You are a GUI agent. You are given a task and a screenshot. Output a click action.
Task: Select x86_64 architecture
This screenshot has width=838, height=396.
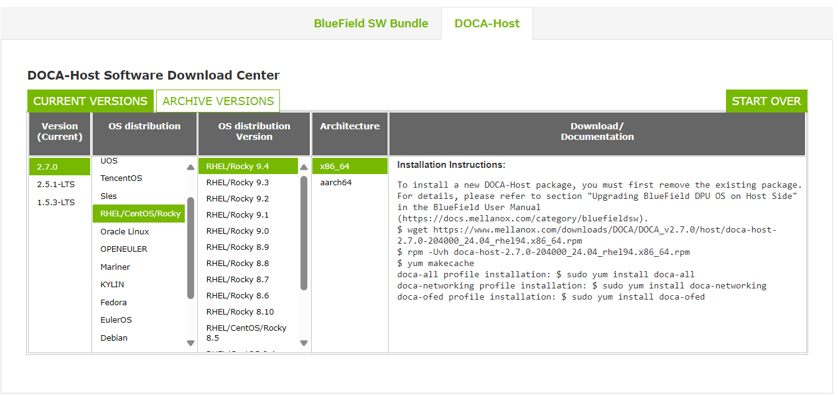[350, 166]
